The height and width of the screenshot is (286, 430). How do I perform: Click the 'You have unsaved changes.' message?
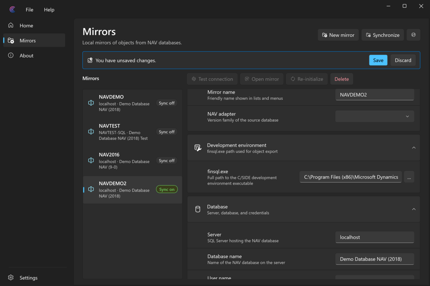point(126,60)
